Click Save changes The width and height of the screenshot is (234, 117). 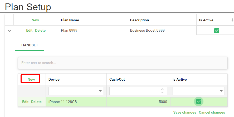(185, 112)
